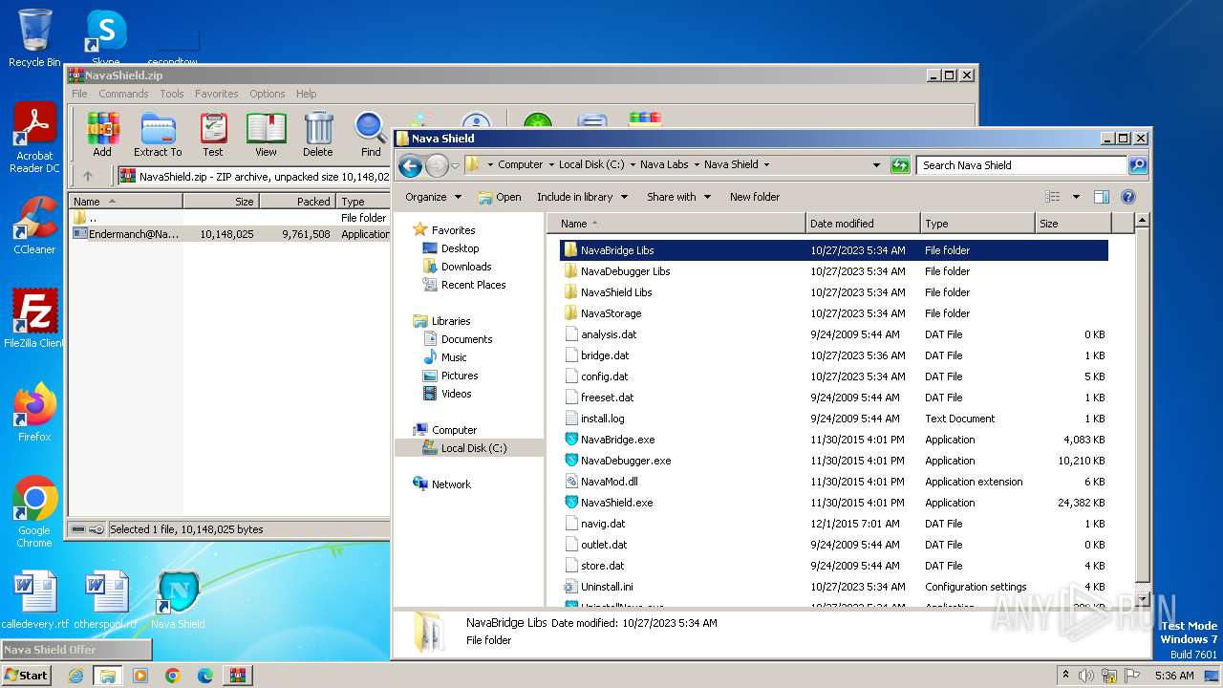
Task: Open the Tools menu in WinRAR
Action: (172, 94)
